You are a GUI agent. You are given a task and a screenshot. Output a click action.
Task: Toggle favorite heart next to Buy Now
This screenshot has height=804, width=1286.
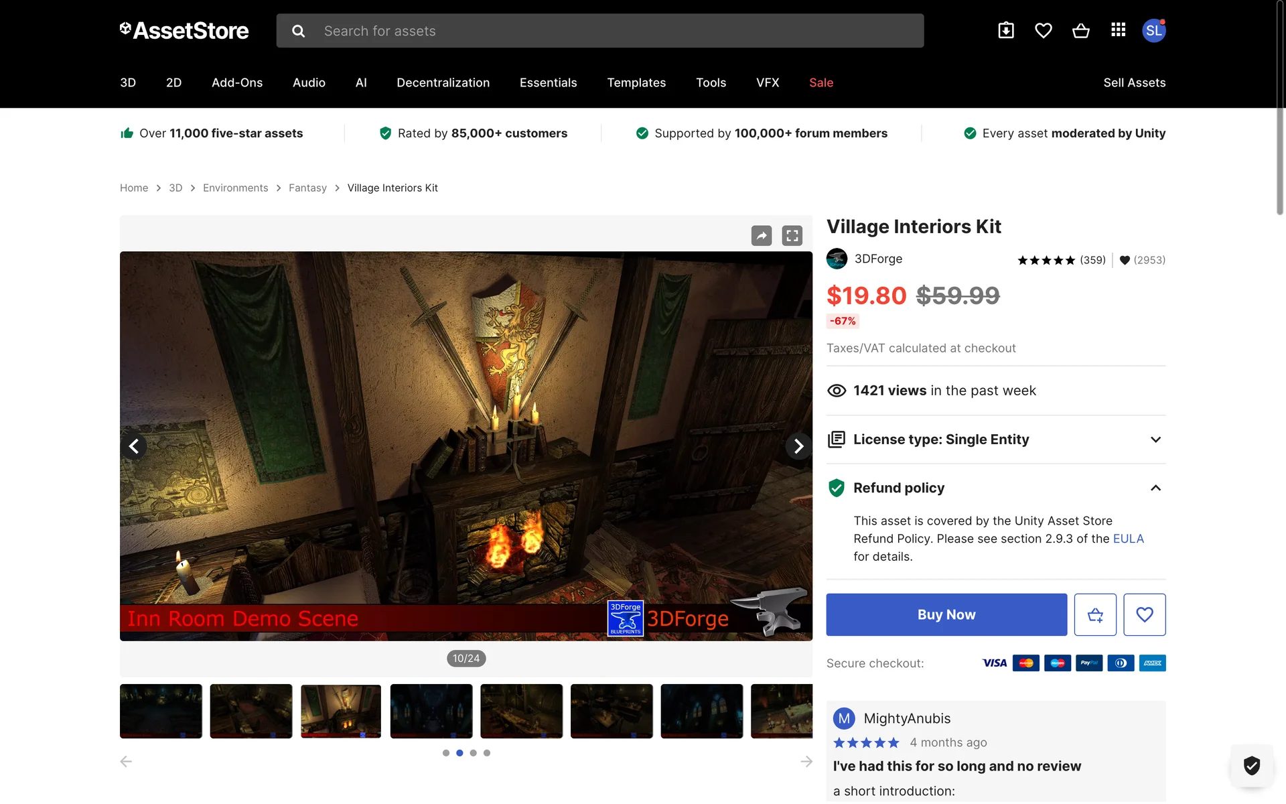pyautogui.click(x=1145, y=614)
